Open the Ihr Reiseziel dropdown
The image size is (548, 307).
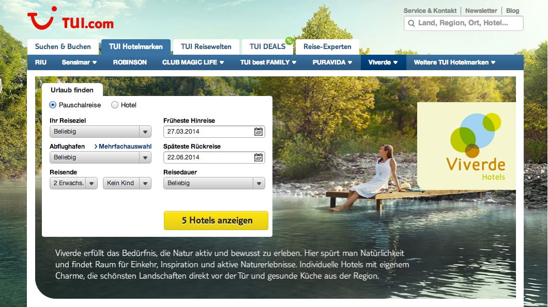[100, 132]
